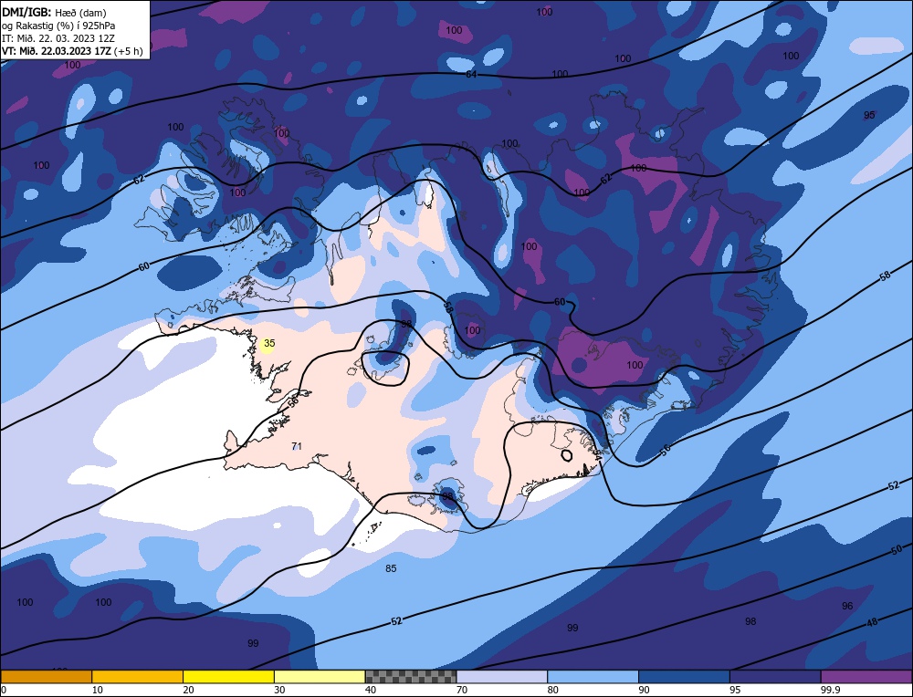The image size is (913, 697).
Task: Click the 71 humidity value on the map
Action: pos(297,446)
